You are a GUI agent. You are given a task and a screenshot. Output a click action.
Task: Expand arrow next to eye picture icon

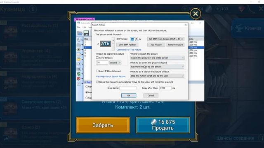pos(82,50)
